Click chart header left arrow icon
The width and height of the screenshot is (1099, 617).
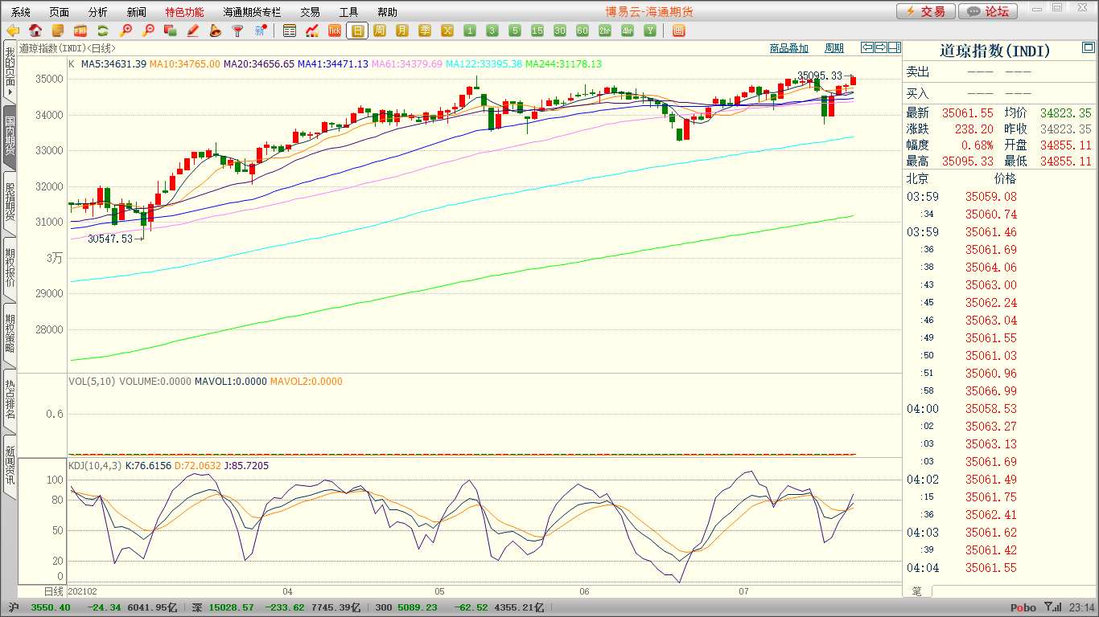point(867,47)
